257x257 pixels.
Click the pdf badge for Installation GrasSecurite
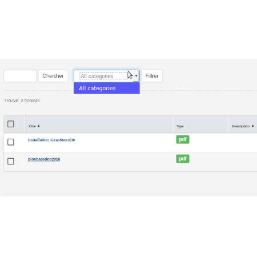tap(183, 139)
